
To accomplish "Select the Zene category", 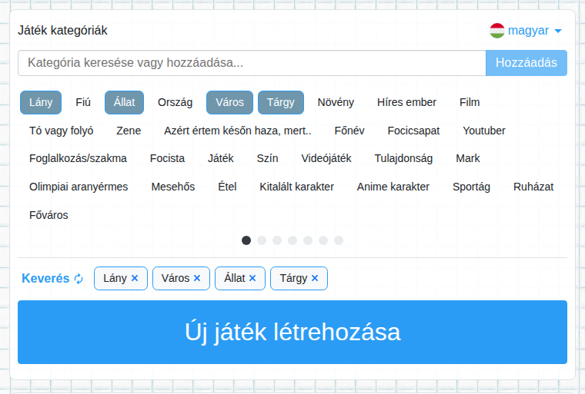I will tap(129, 131).
